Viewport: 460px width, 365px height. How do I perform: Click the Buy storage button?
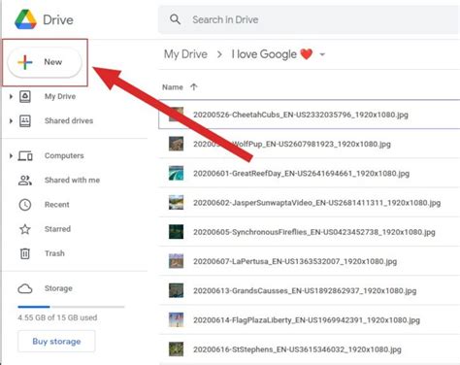click(56, 342)
